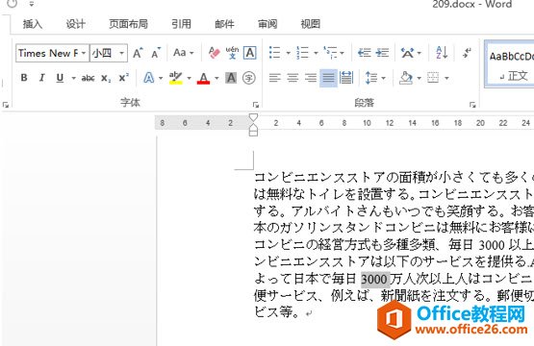Open the 审阅 tab
Image resolution: width=534 pixels, height=346 pixels.
(267, 24)
